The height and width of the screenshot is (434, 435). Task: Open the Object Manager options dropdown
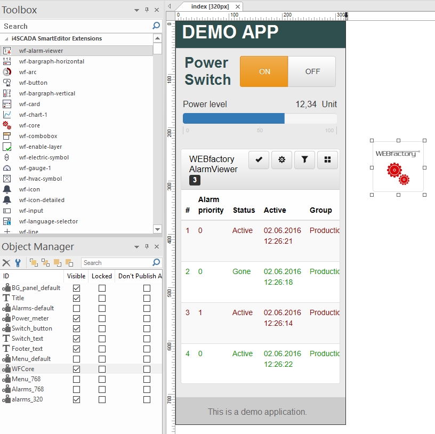point(136,247)
